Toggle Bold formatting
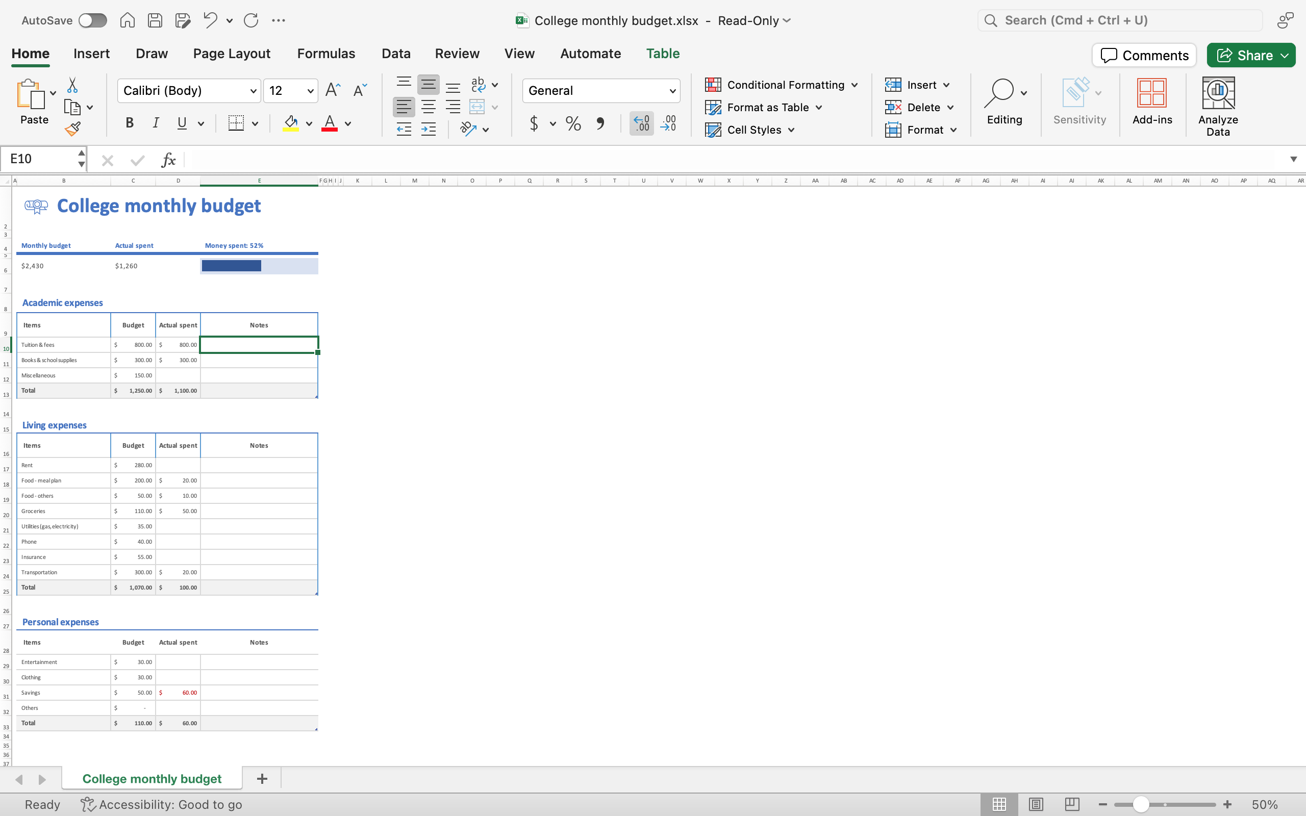This screenshot has height=816, width=1306. click(130, 123)
